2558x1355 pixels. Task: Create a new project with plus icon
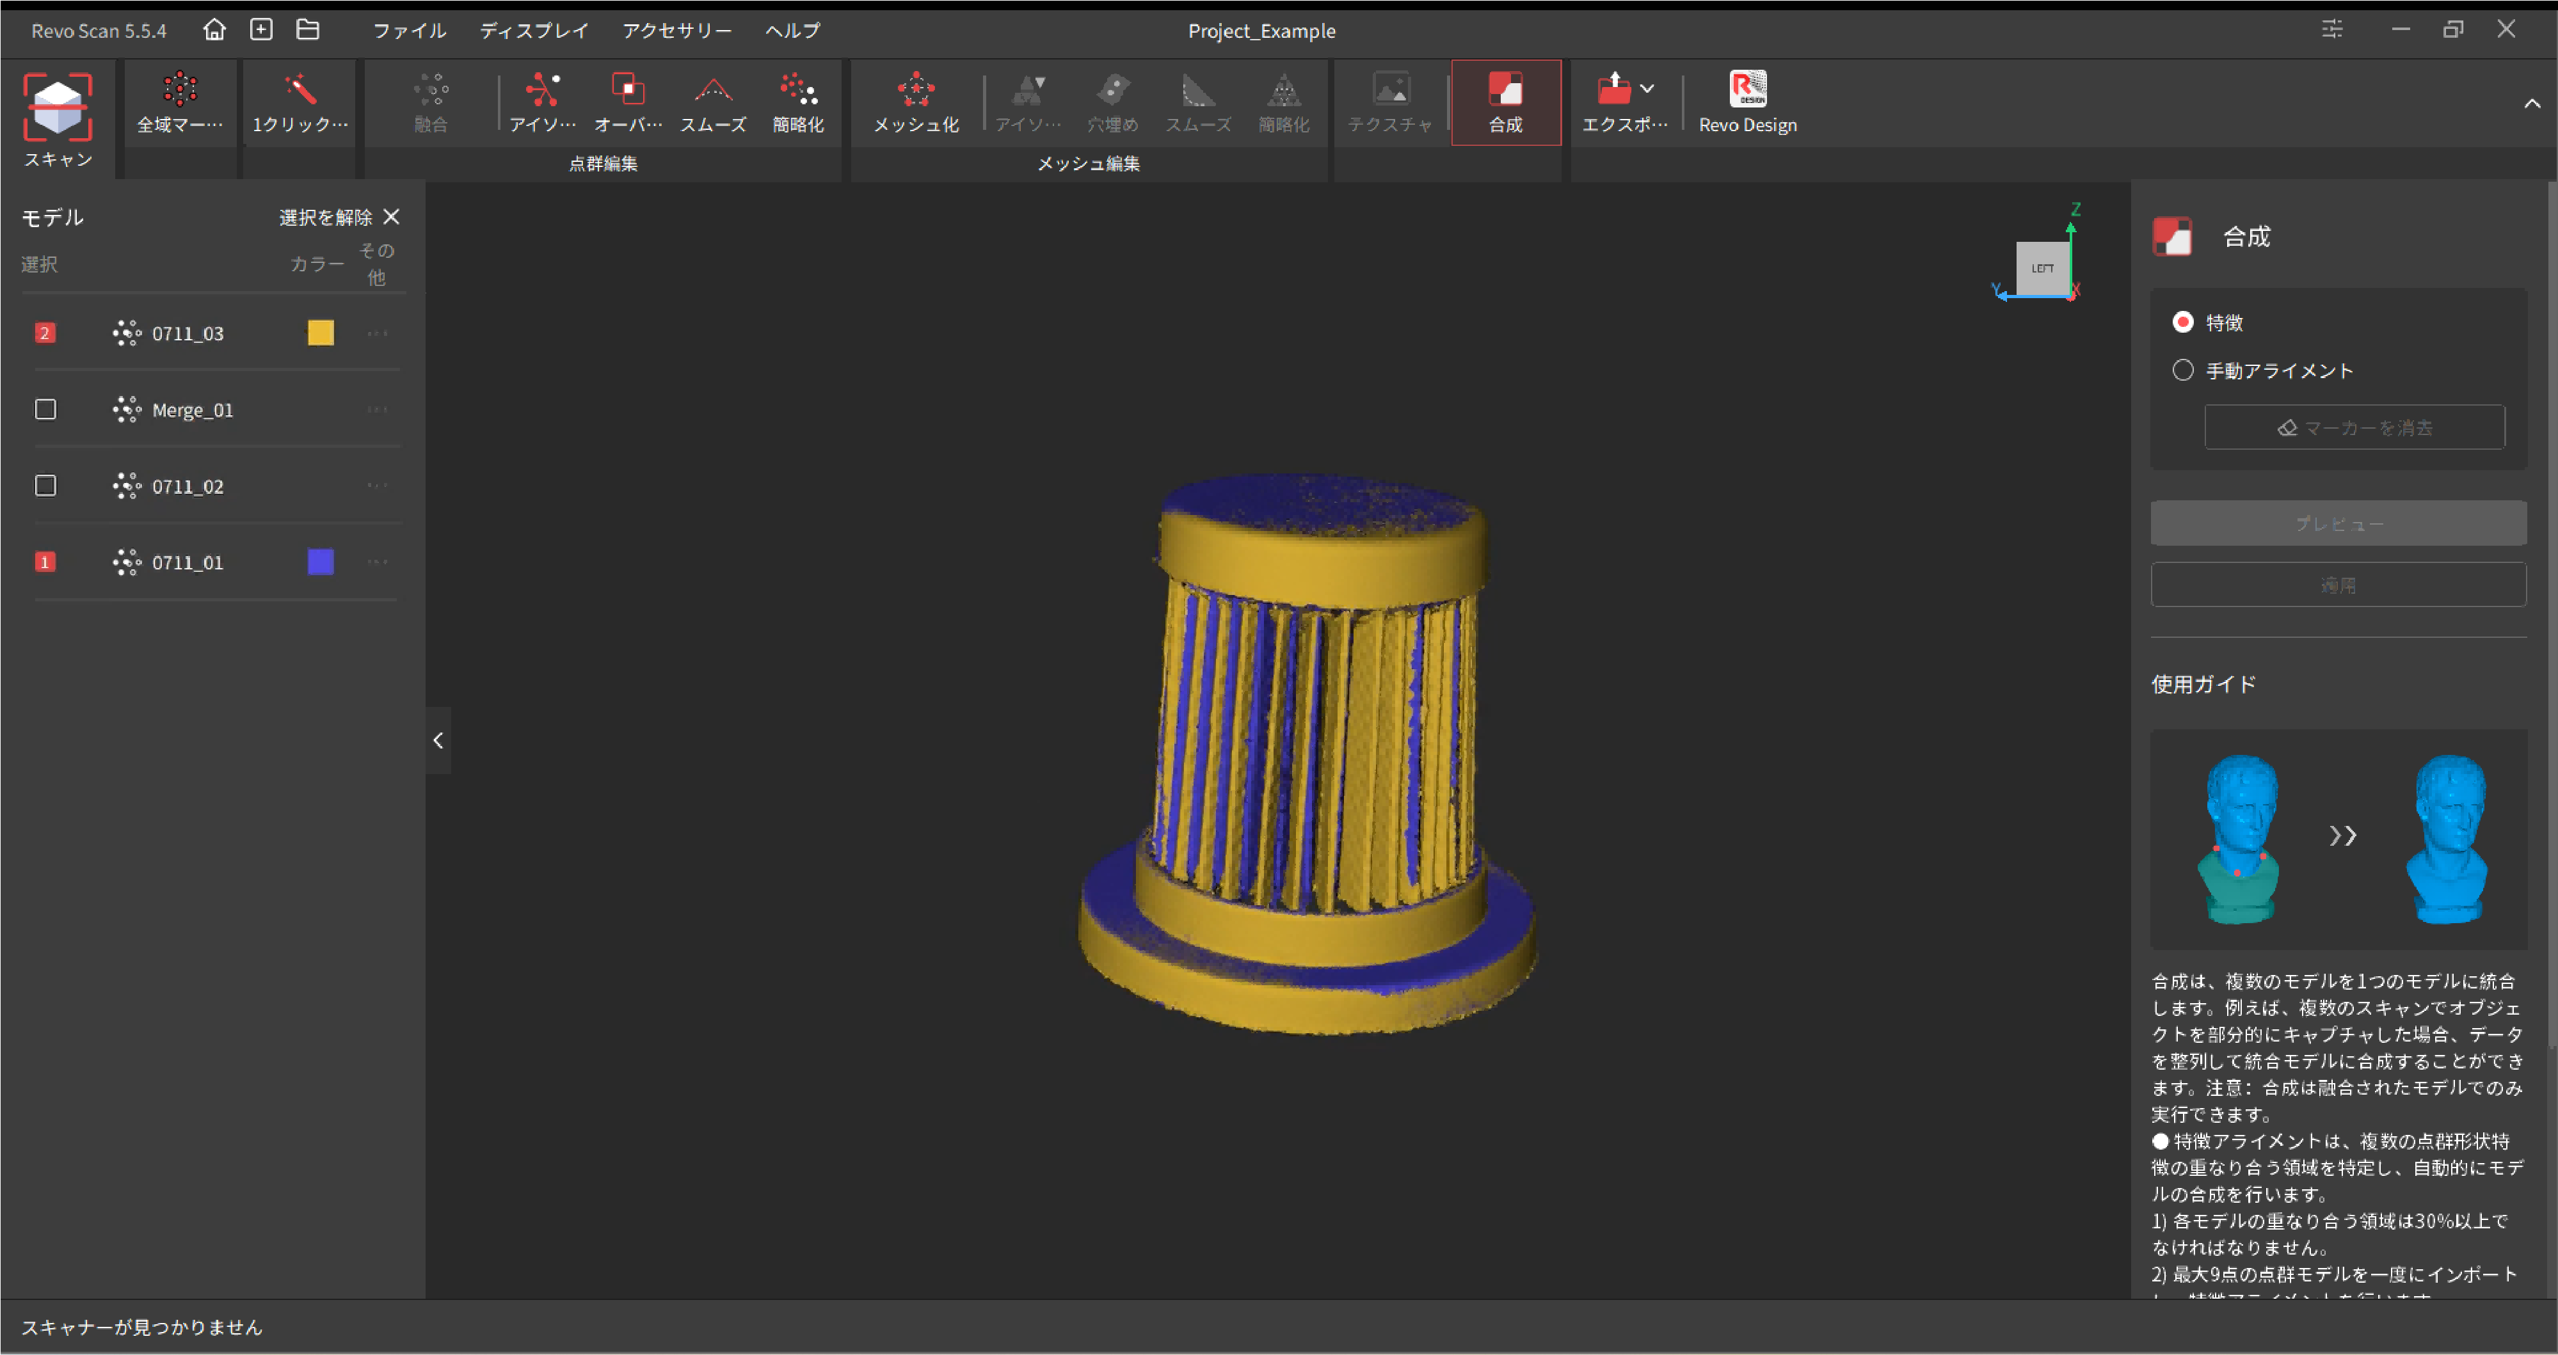point(261,30)
